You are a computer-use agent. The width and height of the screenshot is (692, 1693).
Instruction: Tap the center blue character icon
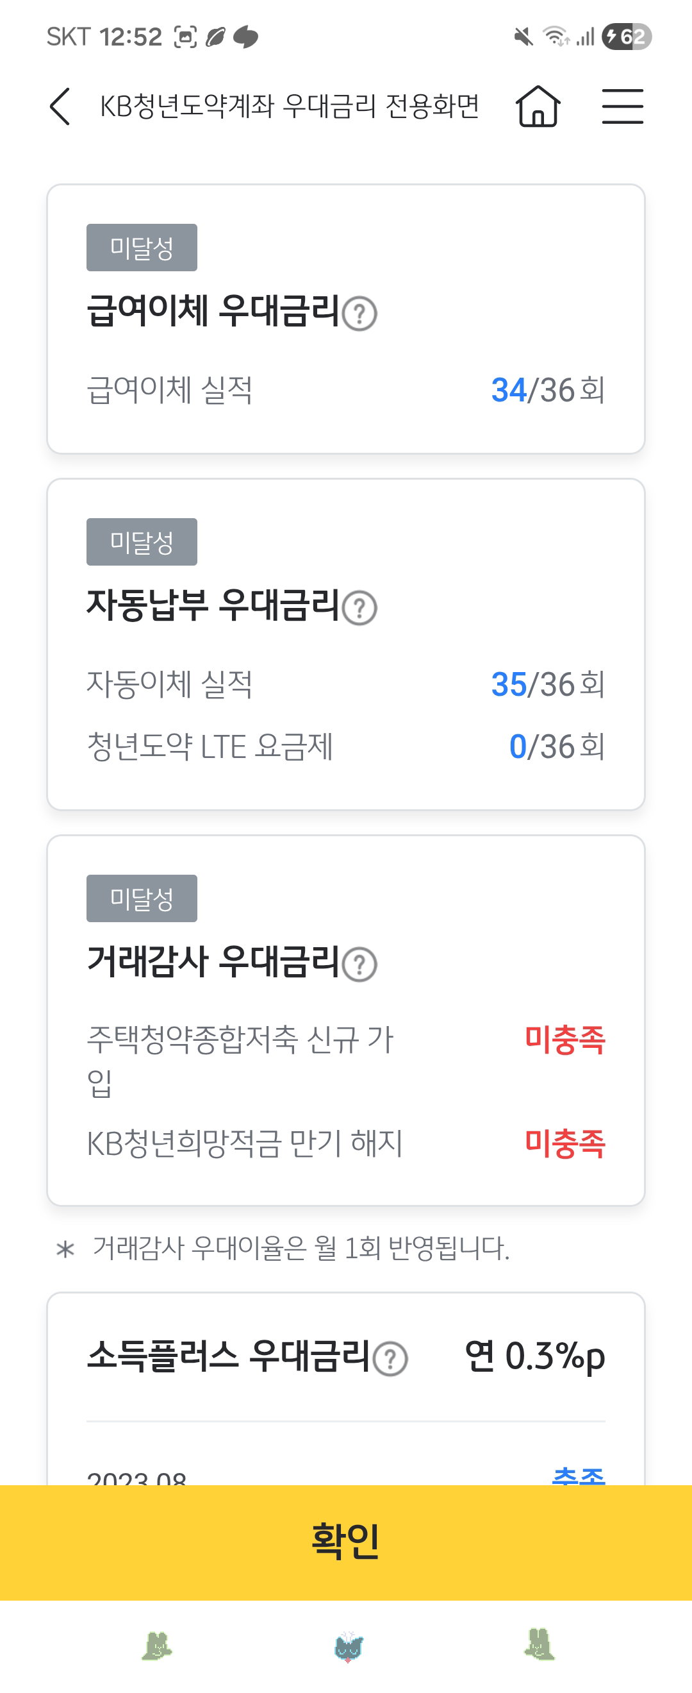[348, 1646]
